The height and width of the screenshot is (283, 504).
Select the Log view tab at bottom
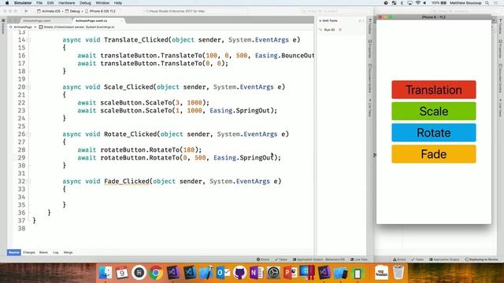[56, 252]
